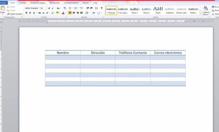Increase paragraph indent
219x132 pixels.
(x=91, y=8)
